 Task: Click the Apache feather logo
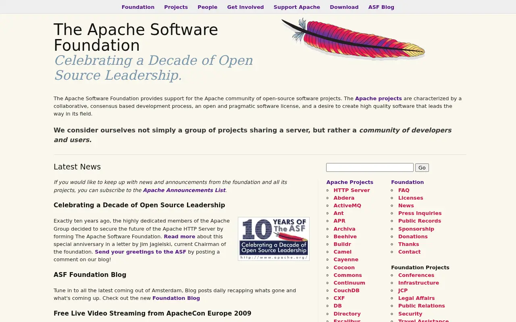coord(354,39)
